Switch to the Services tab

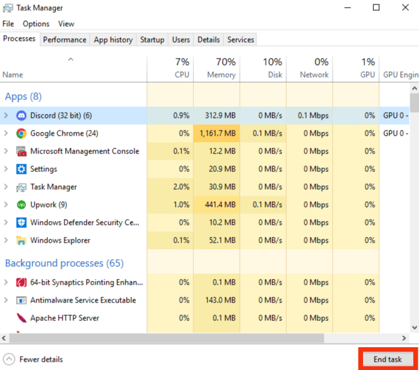[240, 39]
